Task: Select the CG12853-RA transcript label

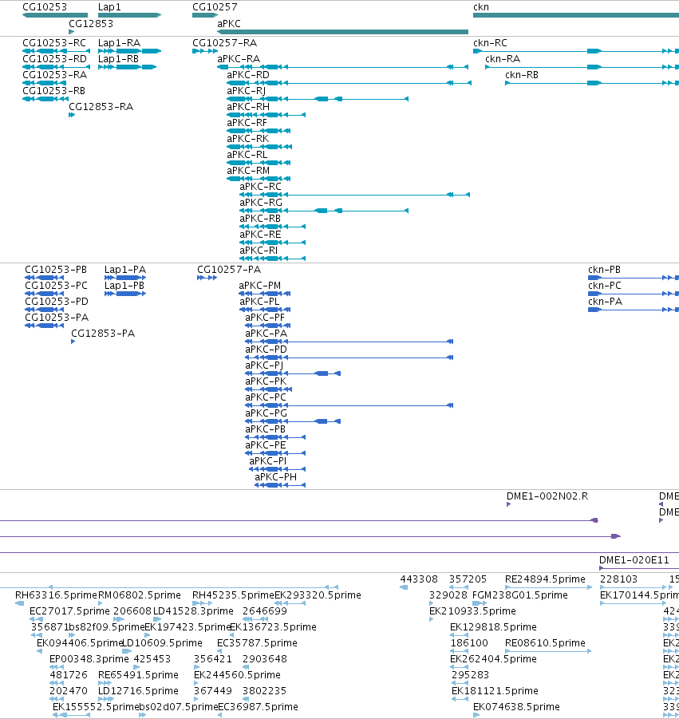Action: [x=101, y=107]
